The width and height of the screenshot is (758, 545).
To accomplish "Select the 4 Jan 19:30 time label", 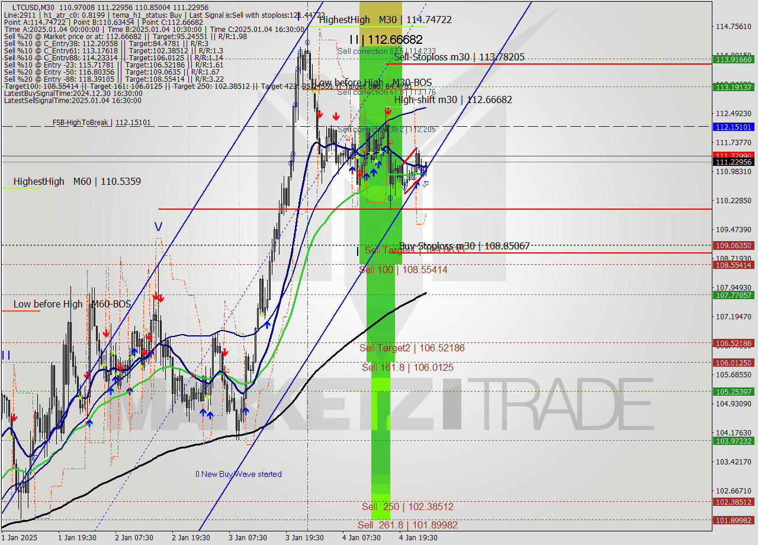I will coord(418,538).
